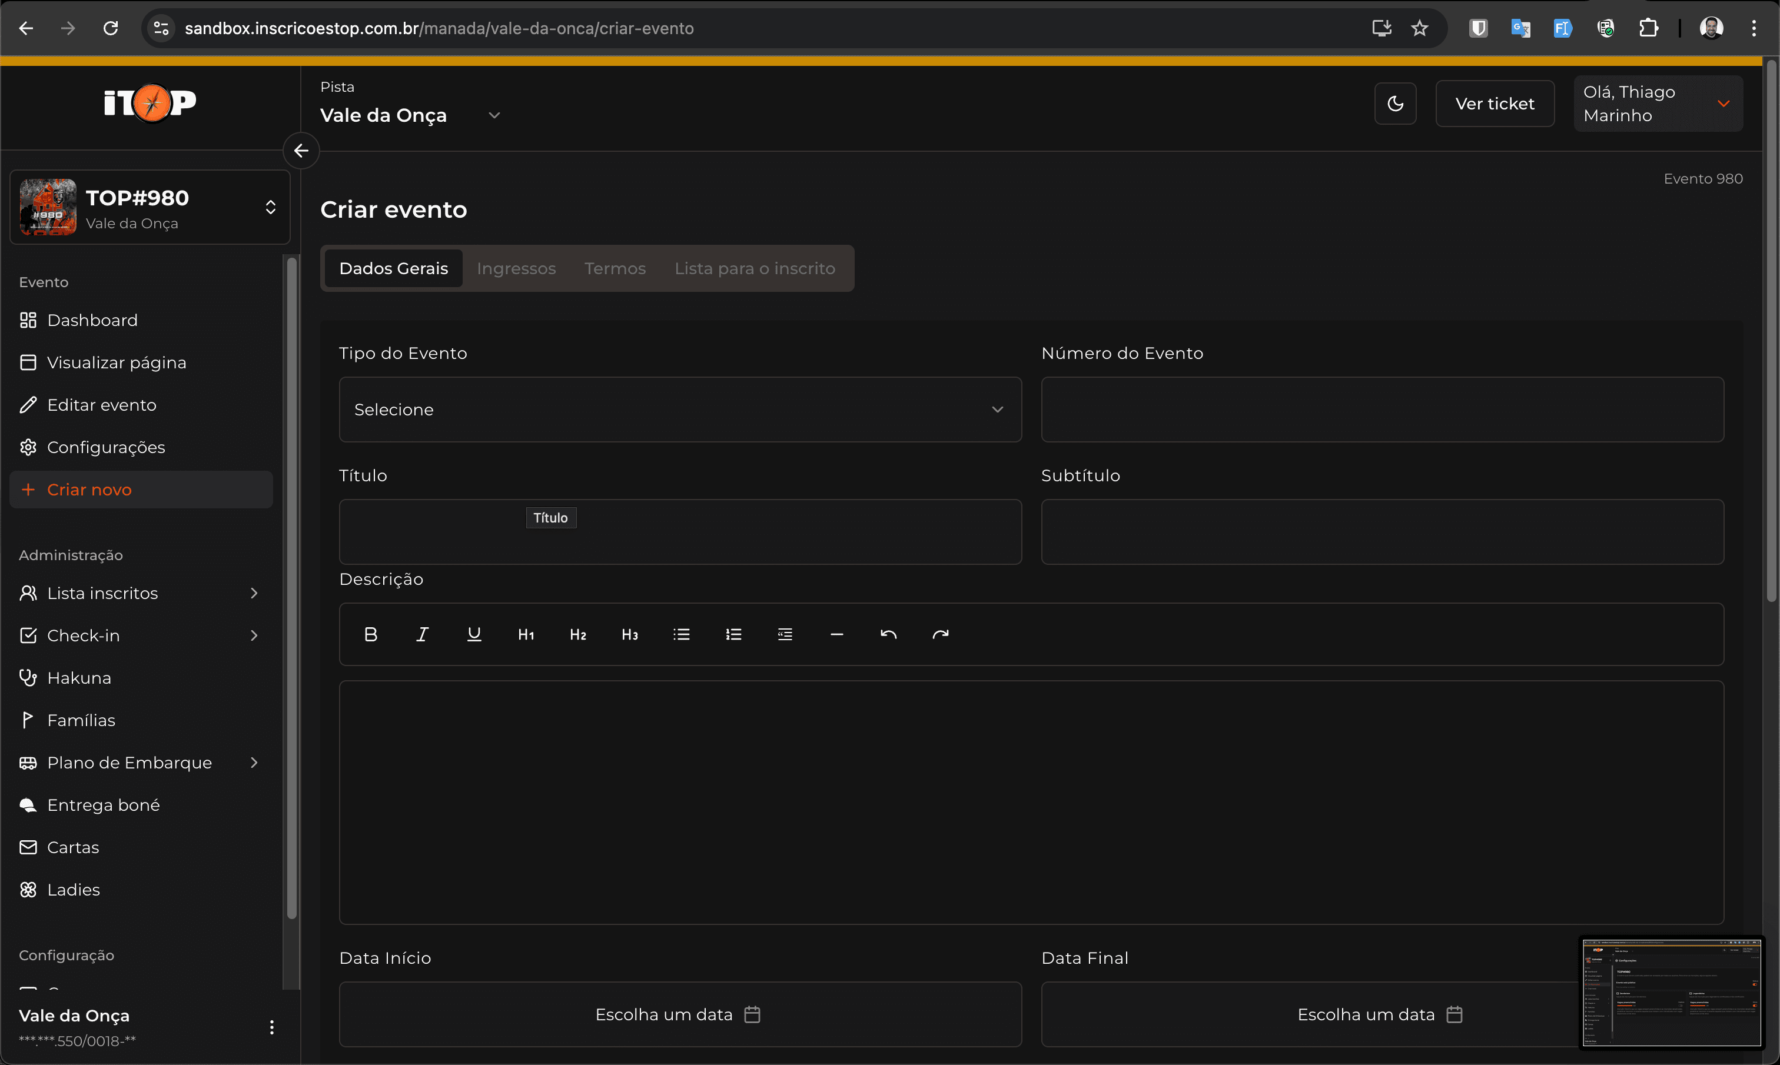Viewport: 1780px width, 1065px height.
Task: Click the iTOP logo
Action: pos(150,102)
